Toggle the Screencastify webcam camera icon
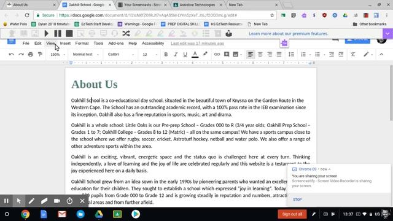The width and height of the screenshot is (393, 221). (57, 201)
